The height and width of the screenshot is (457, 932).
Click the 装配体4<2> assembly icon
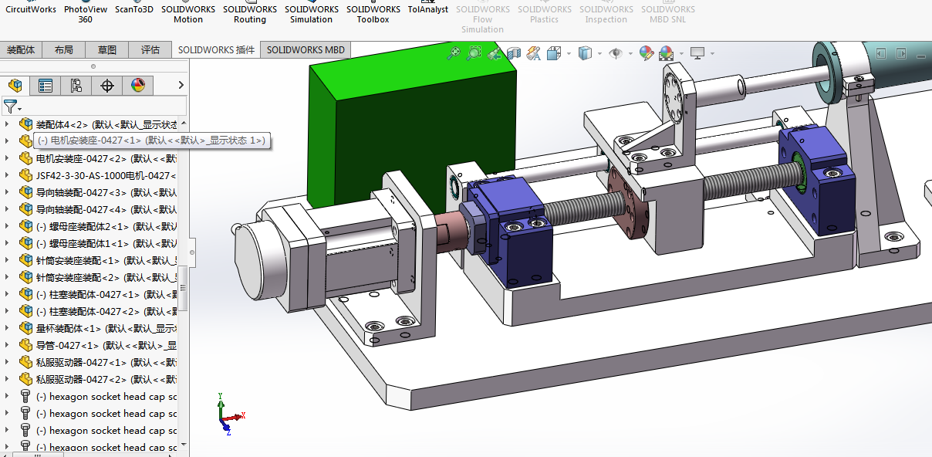[26, 124]
